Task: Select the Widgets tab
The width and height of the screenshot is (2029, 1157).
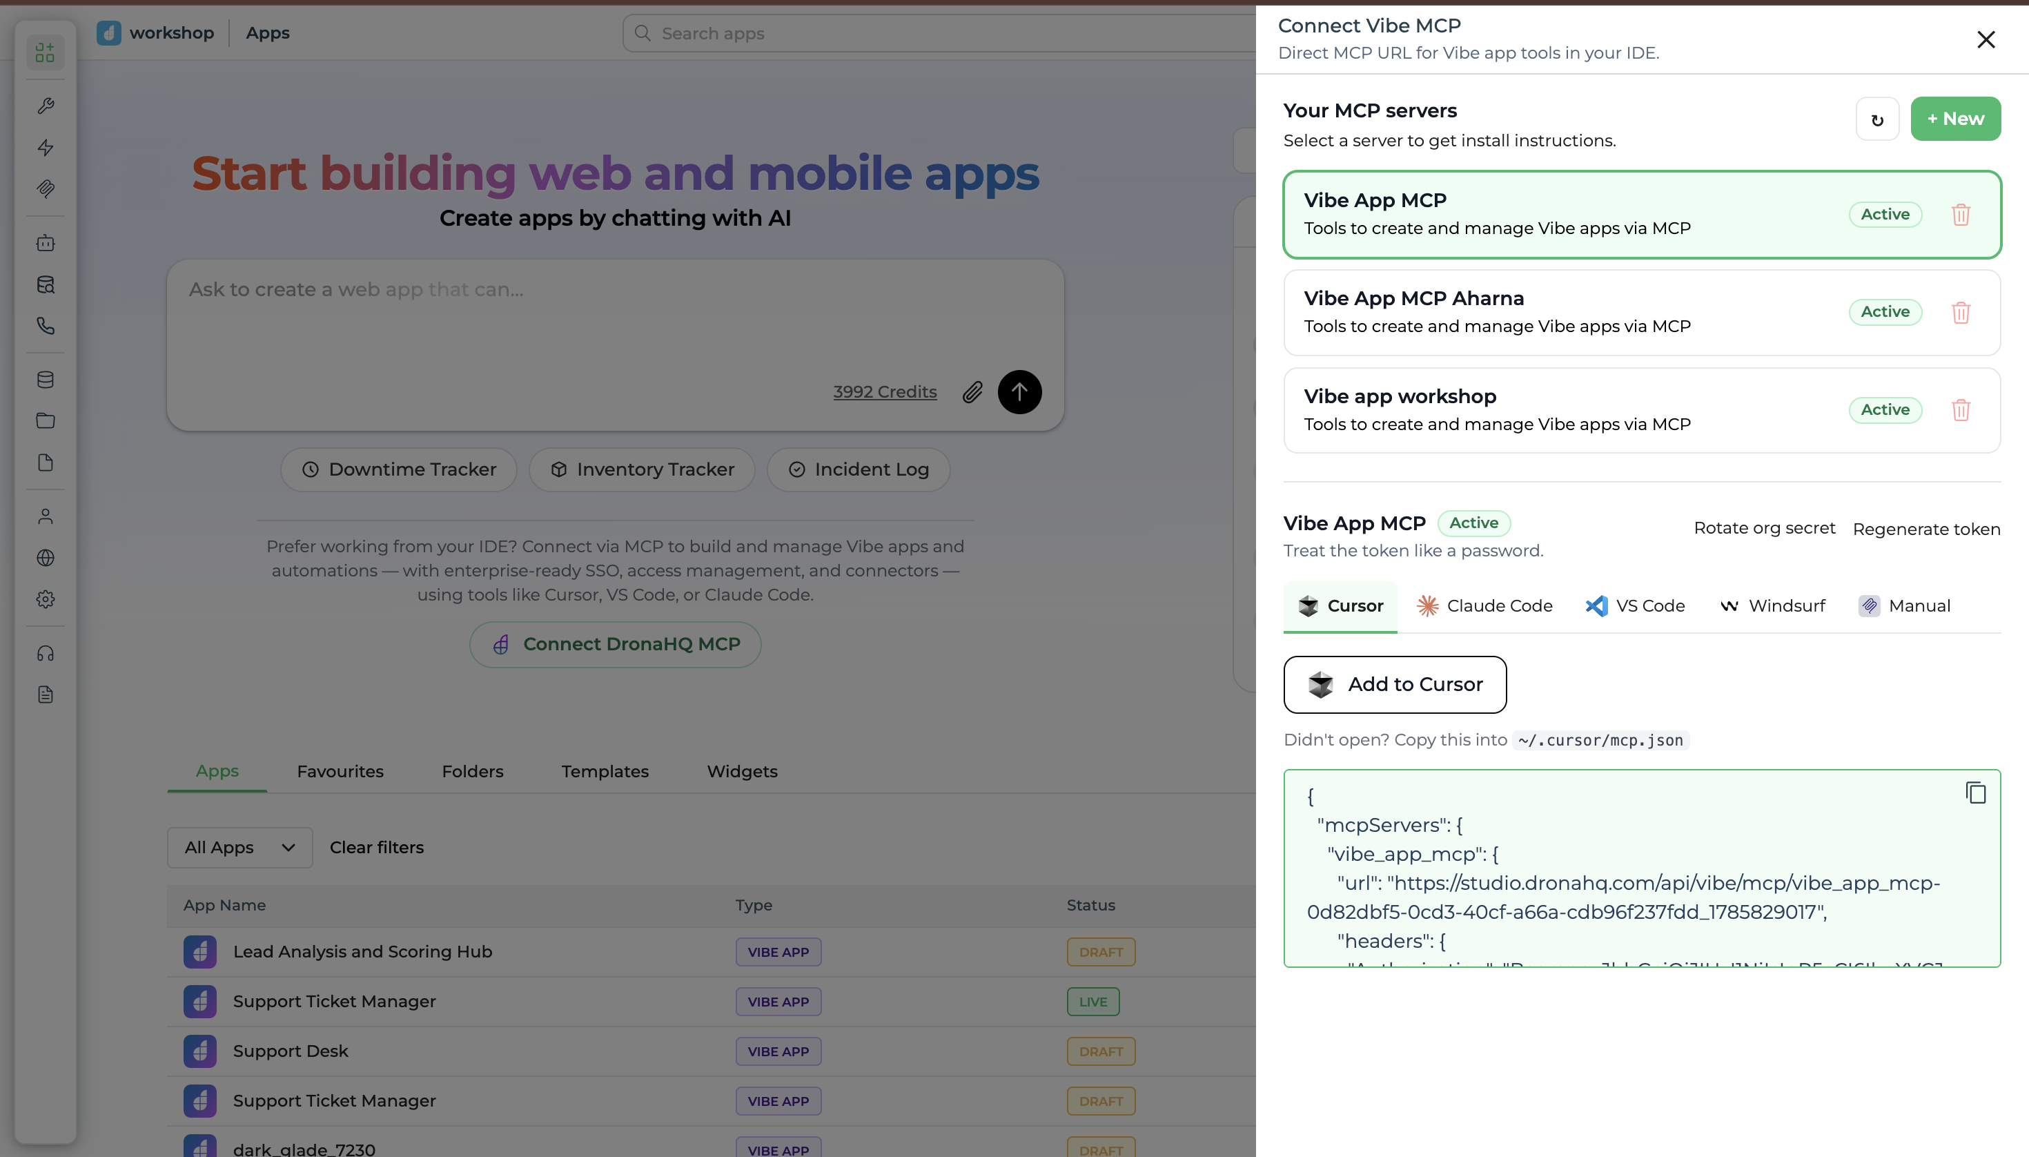Action: pos(742,772)
